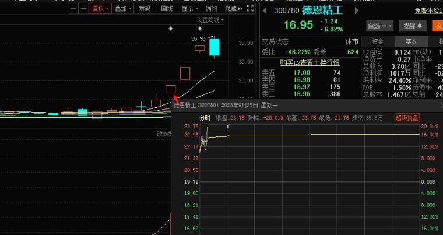Click the tall cyan candlestick near 36.96
This screenshot has width=443, height=235.
pos(215,47)
